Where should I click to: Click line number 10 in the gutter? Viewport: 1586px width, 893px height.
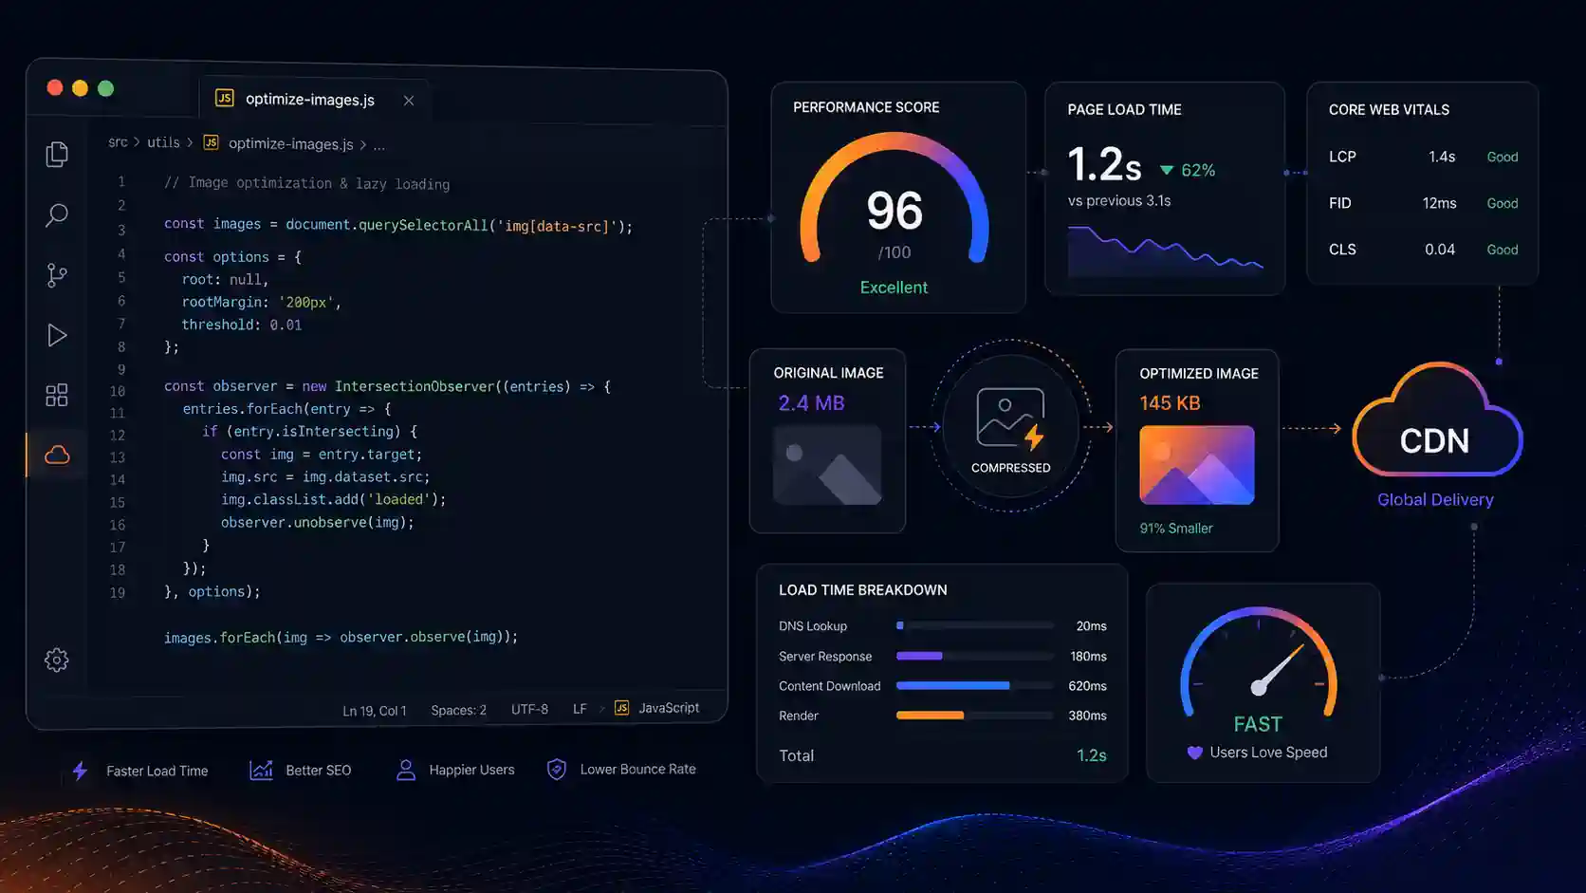(118, 391)
